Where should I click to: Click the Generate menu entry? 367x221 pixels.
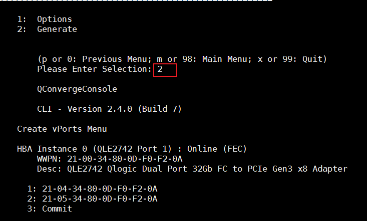pos(57,29)
